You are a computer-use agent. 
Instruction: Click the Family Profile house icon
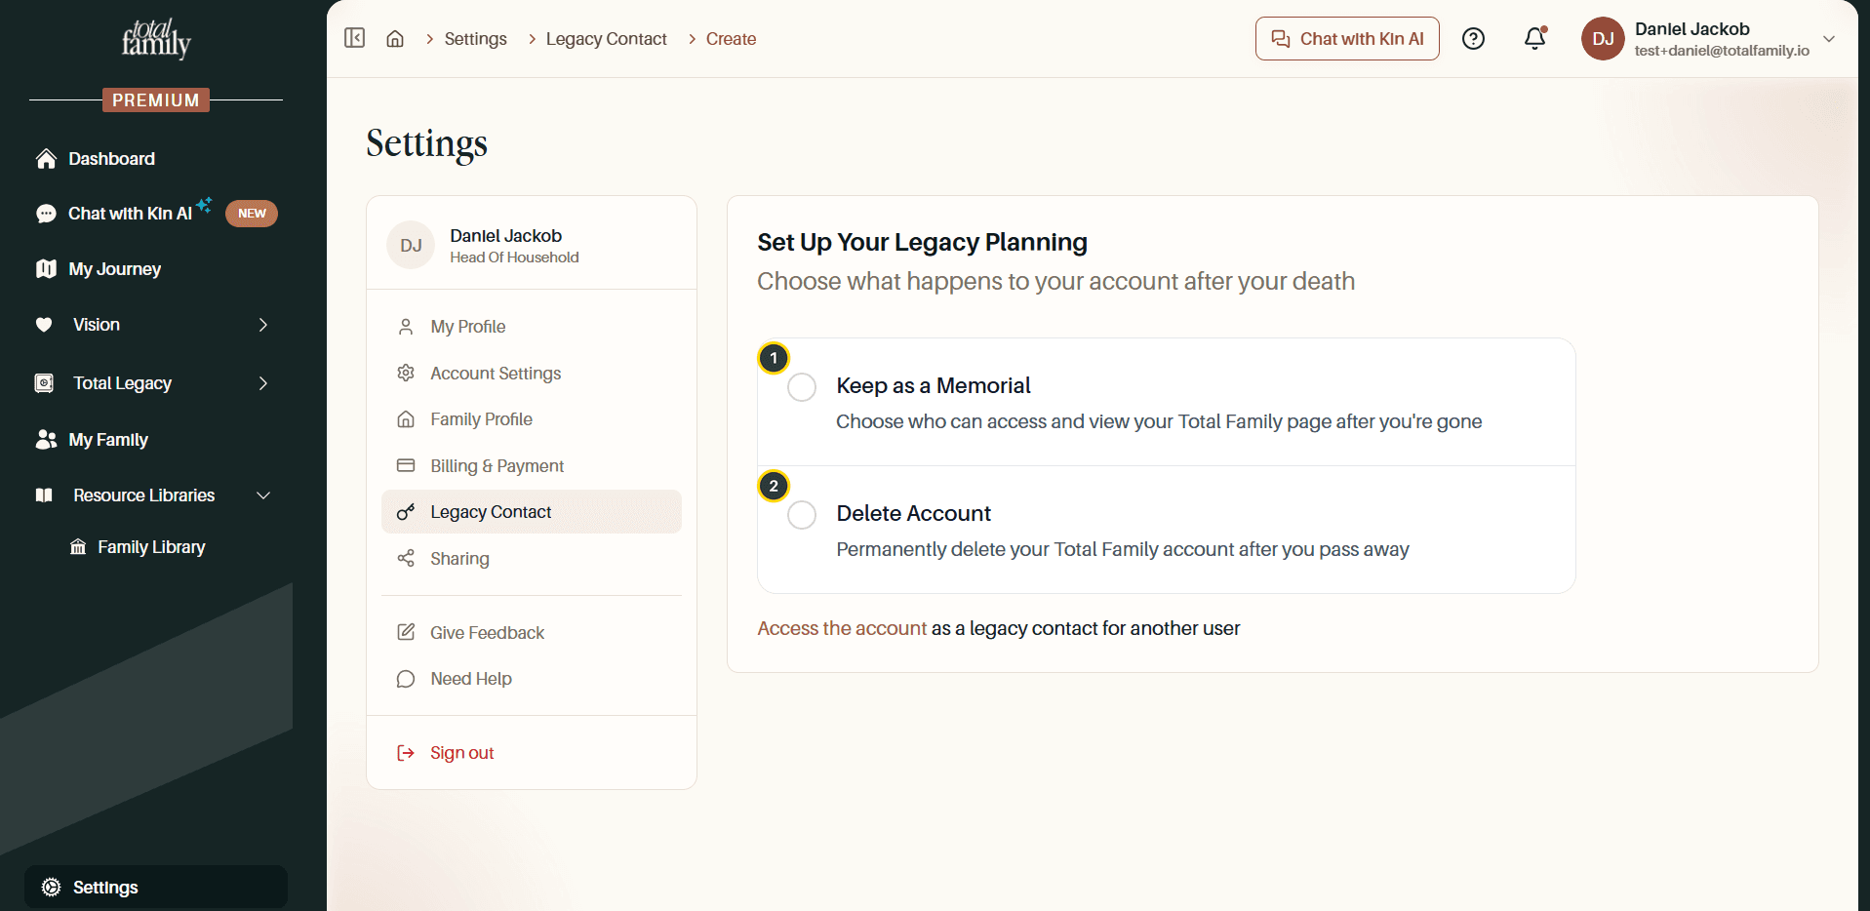click(x=406, y=419)
